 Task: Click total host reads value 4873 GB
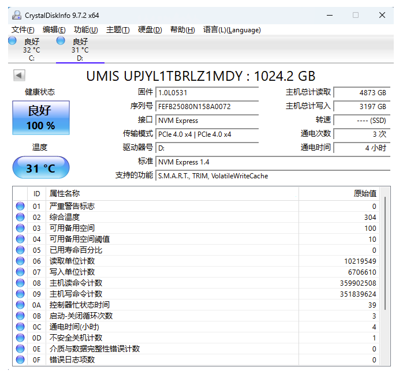coord(362,92)
